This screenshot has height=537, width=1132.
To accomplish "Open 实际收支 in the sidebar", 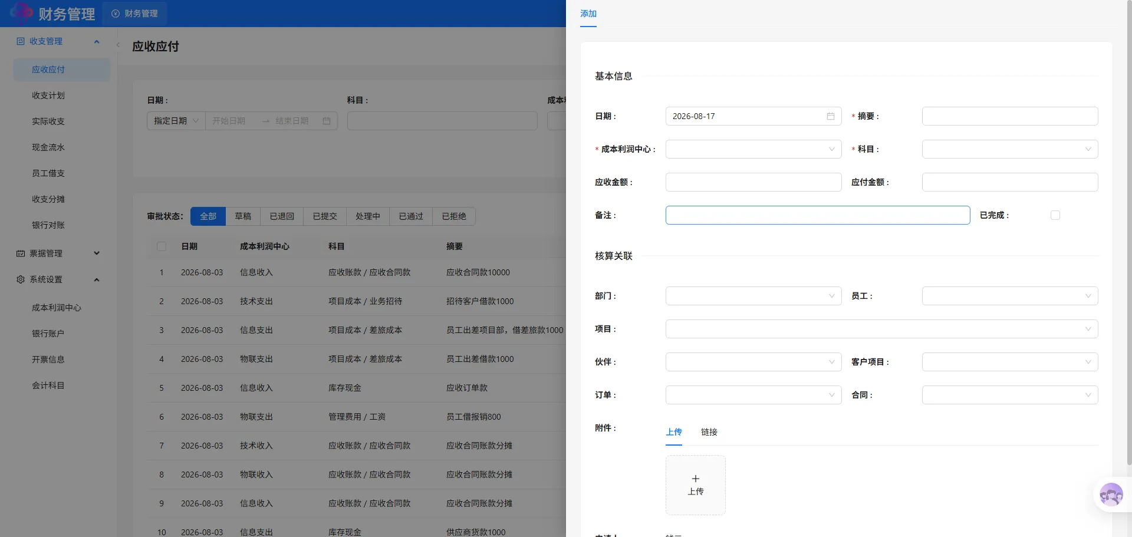I will (61, 121).
